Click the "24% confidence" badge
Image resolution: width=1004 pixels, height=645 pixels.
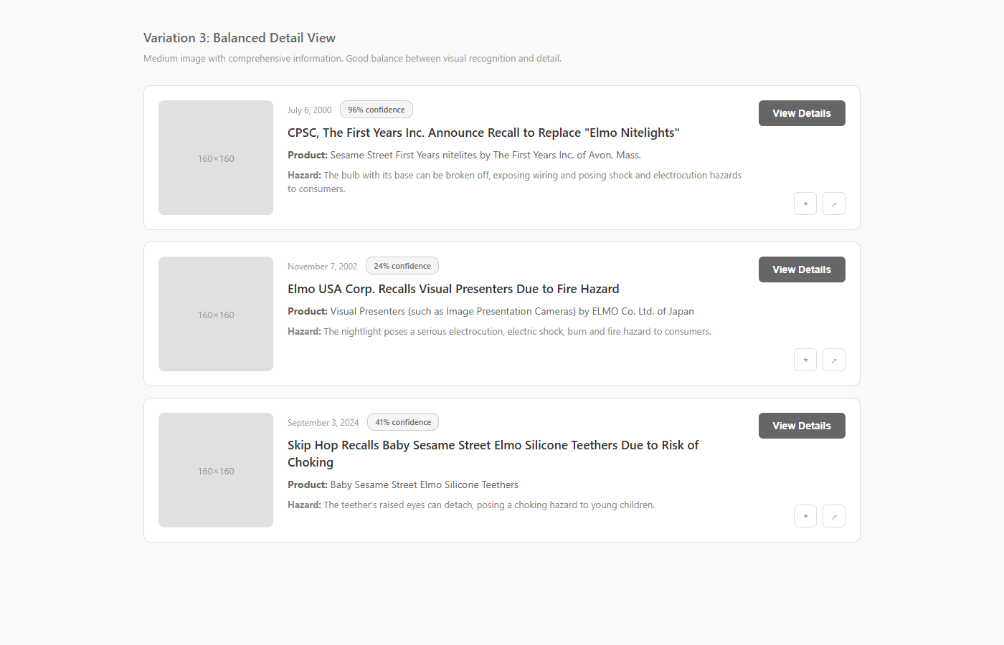click(x=402, y=266)
